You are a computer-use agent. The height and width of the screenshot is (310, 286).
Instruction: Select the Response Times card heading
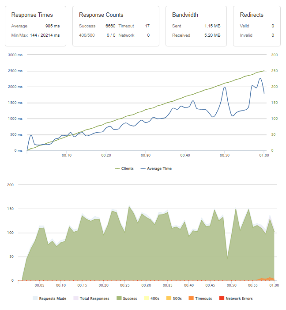32,15
